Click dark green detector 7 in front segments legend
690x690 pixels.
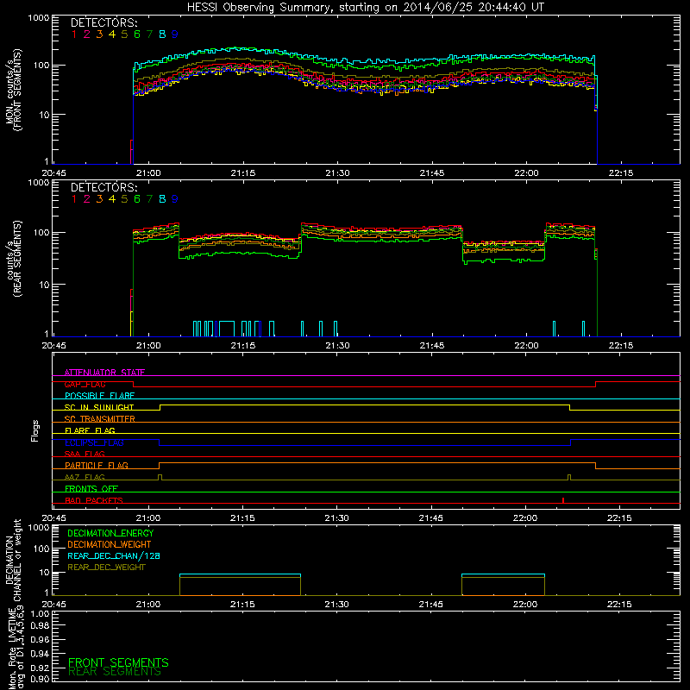click(149, 34)
